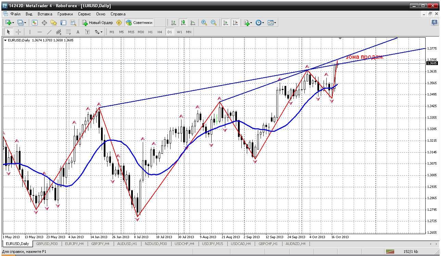Image resolution: width=441 pixels, height=256 pixels.
Task: Open the Файл menu
Action: click(15, 14)
